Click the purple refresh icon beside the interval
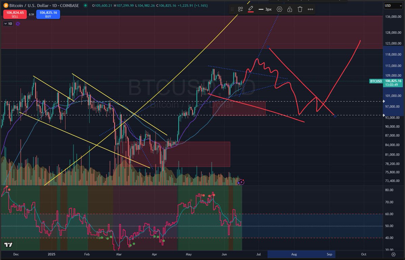This screenshot has width=405, height=260. (x=18, y=24)
